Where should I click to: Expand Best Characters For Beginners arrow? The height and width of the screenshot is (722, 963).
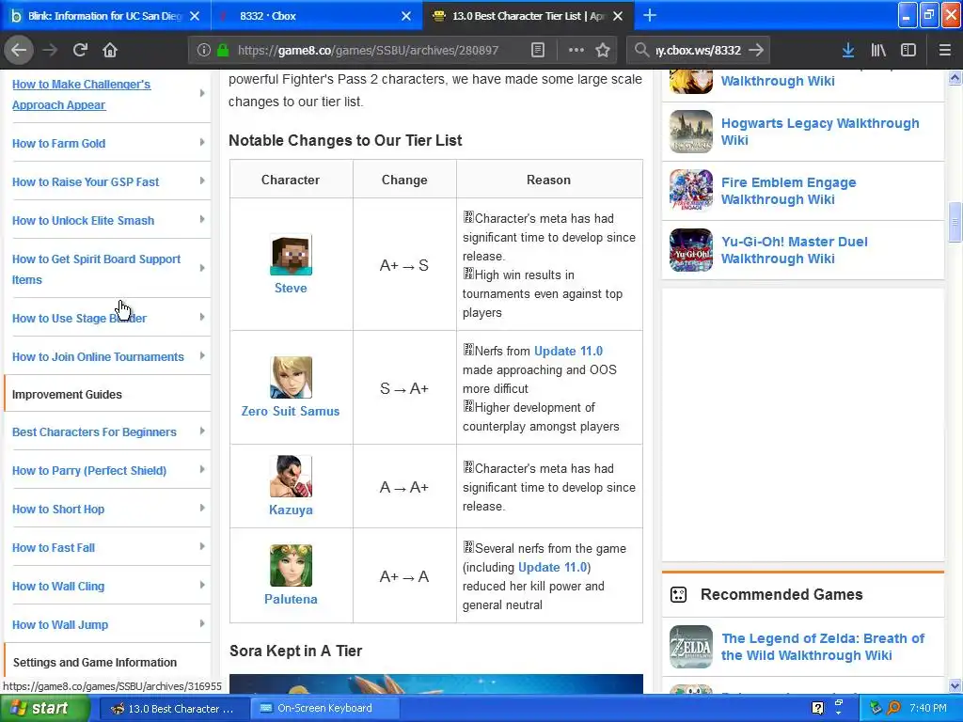click(x=202, y=431)
